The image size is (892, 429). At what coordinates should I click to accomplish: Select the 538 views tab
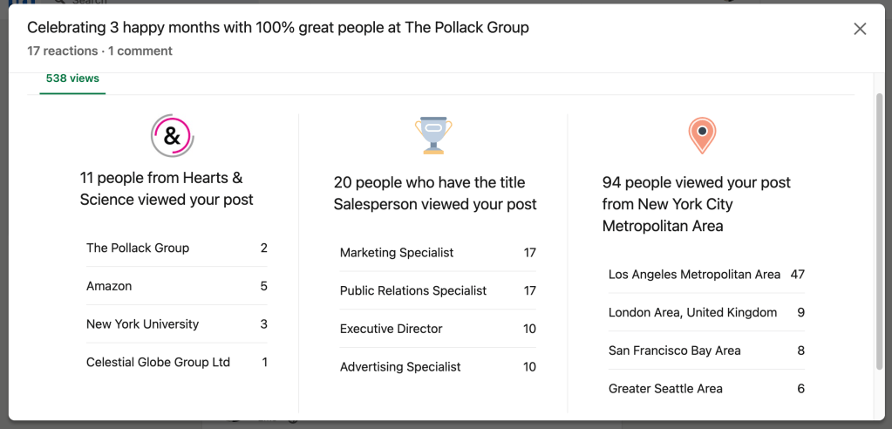tap(72, 78)
